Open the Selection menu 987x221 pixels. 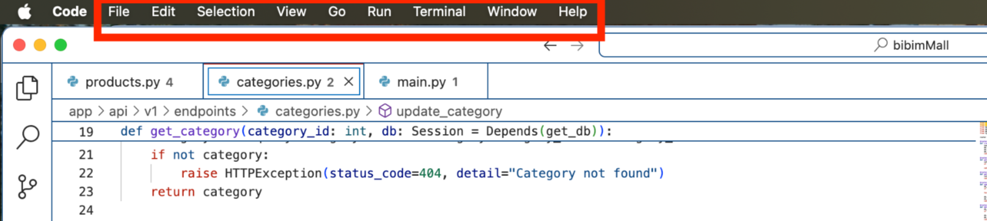pyautogui.click(x=226, y=12)
